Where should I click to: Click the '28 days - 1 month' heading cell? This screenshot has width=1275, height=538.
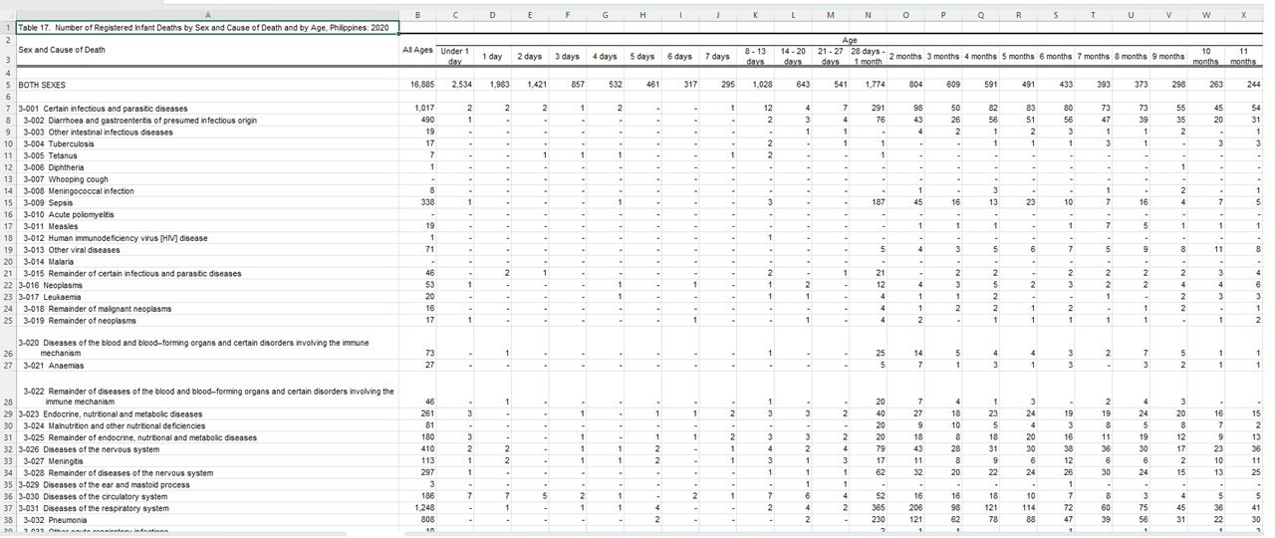869,55
